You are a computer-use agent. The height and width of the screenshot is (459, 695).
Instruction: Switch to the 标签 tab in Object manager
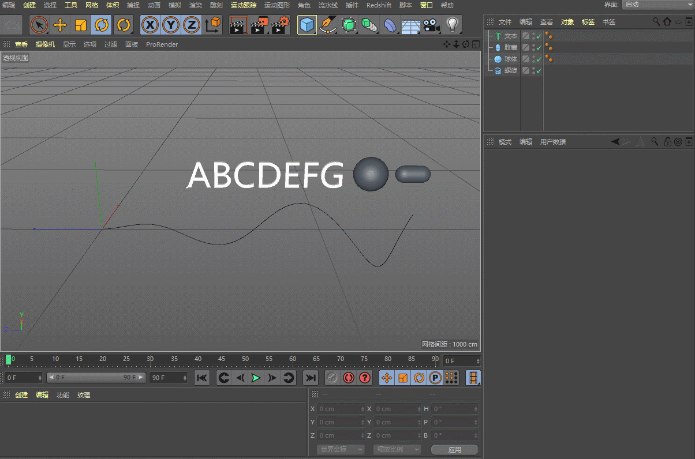click(x=588, y=21)
